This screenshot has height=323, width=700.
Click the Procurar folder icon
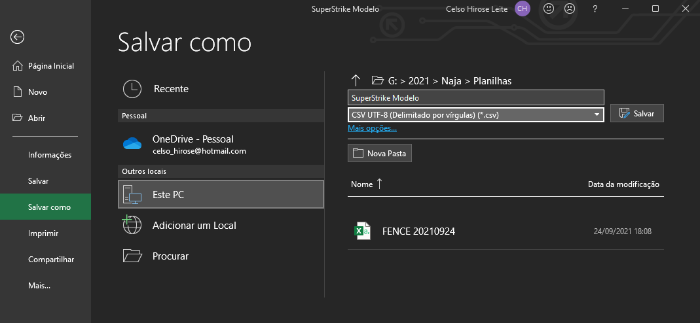[132, 256]
